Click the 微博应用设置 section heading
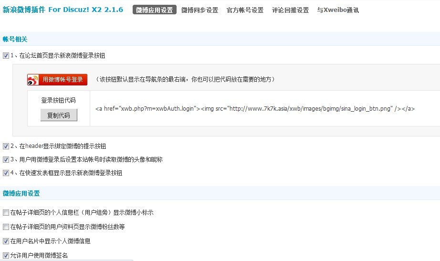Viewport: 440px width, 261px height. coord(21,193)
